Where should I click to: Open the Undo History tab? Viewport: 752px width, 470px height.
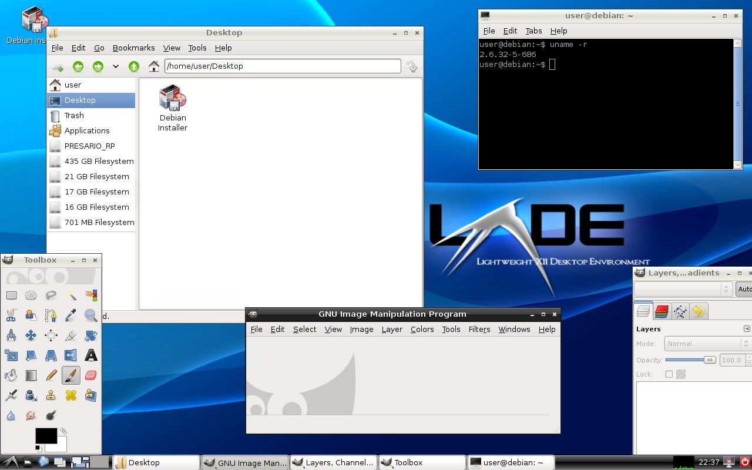click(x=699, y=311)
